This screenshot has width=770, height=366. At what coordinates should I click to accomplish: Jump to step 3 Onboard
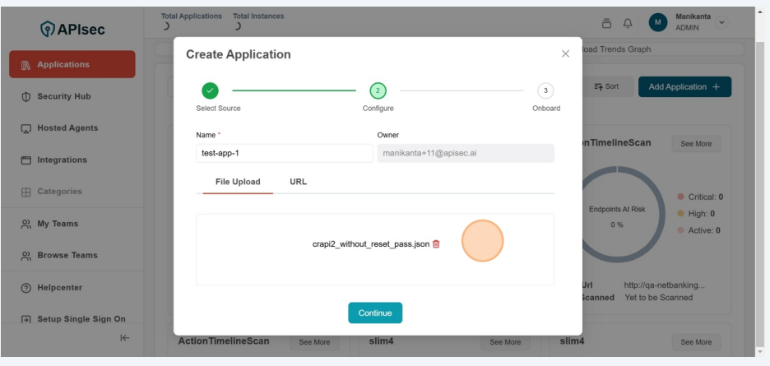[545, 90]
